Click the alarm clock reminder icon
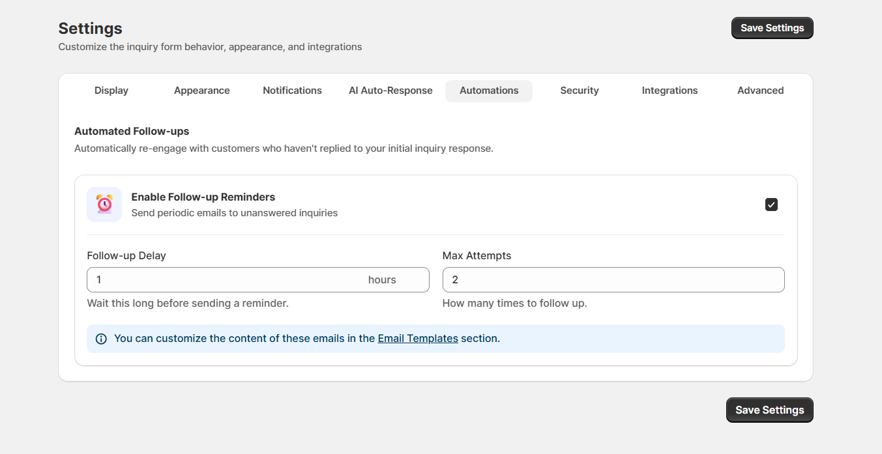 click(104, 205)
